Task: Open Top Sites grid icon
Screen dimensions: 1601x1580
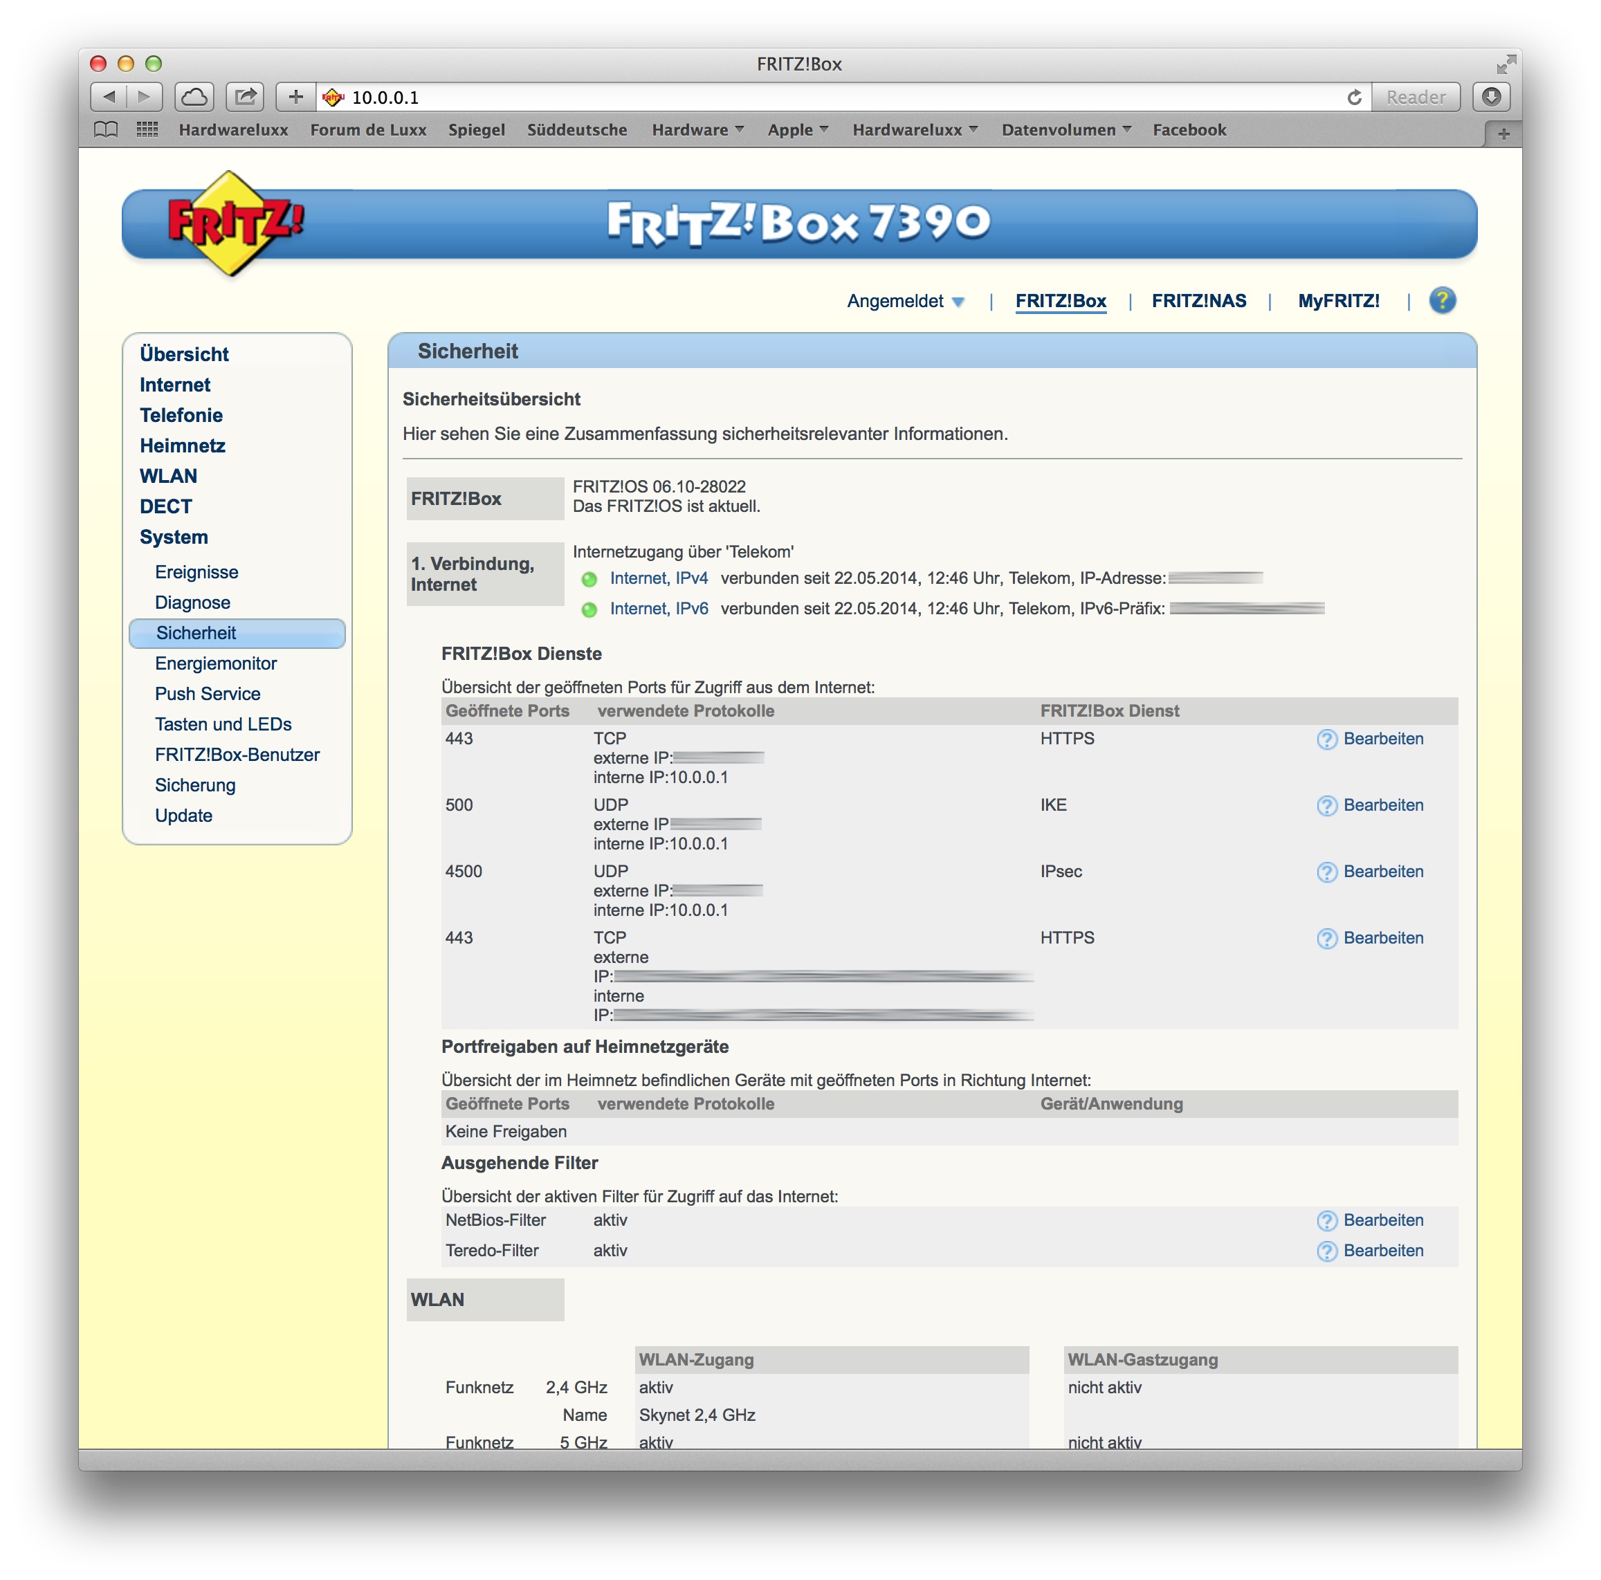Action: (x=147, y=130)
